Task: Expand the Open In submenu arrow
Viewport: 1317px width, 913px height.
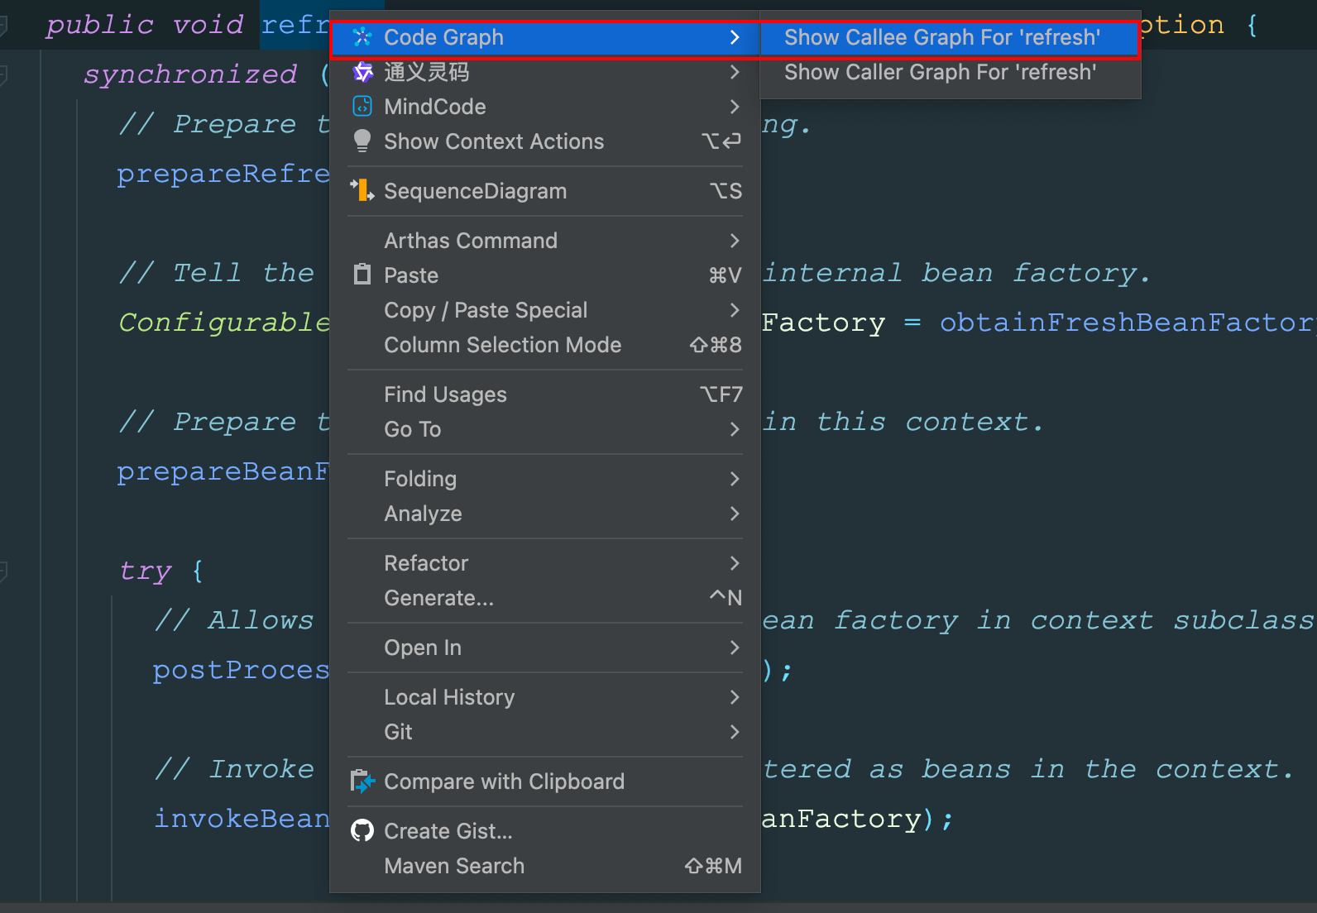Action: 735,648
